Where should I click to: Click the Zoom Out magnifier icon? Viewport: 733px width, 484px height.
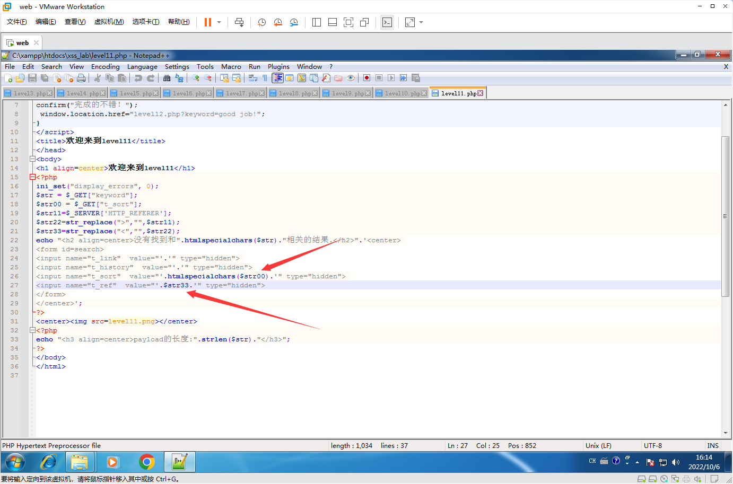tap(208, 78)
